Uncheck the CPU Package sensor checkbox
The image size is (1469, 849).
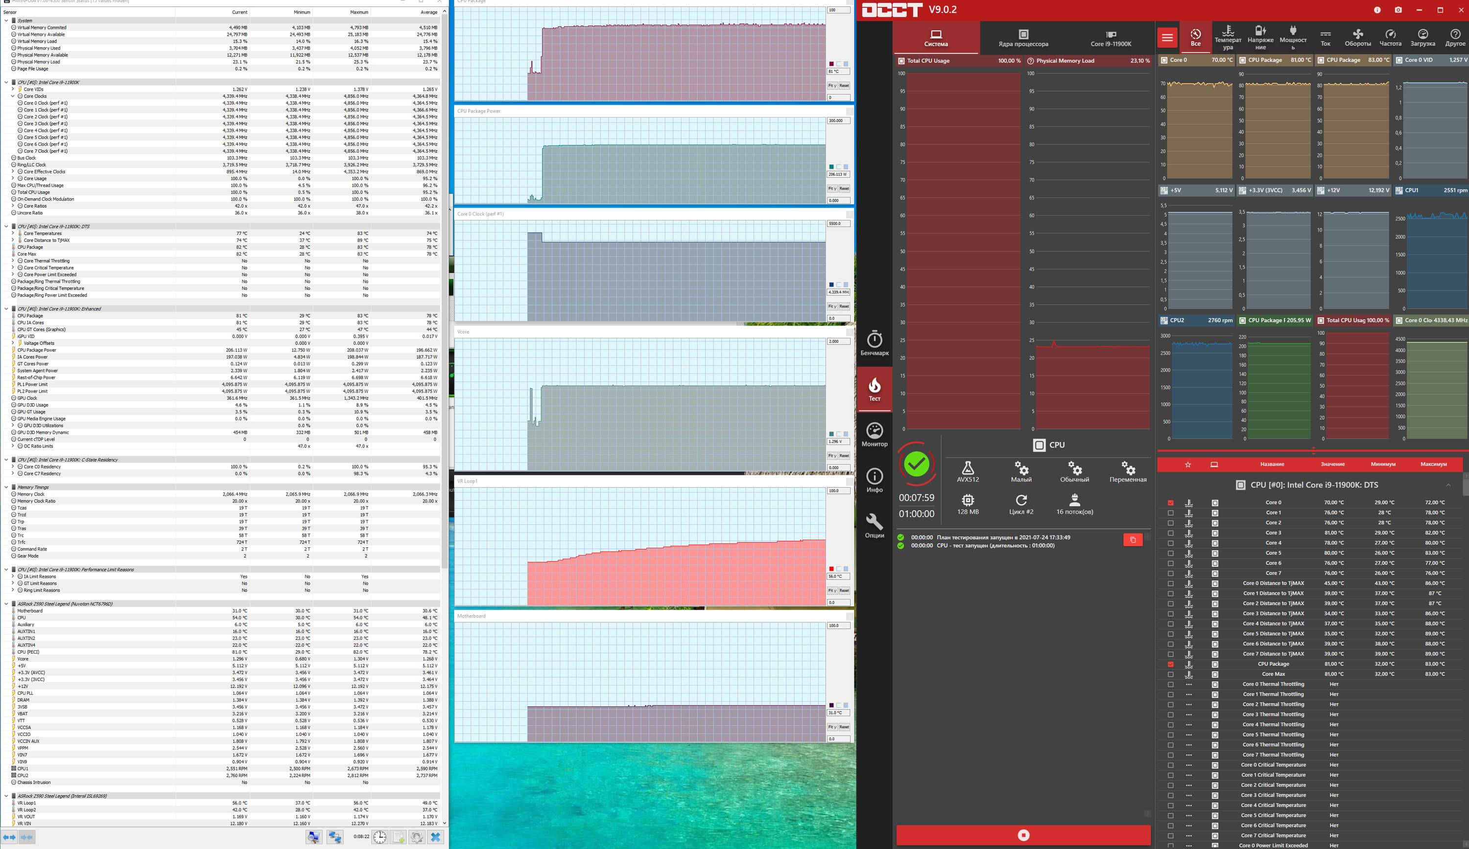pyautogui.click(x=1170, y=664)
